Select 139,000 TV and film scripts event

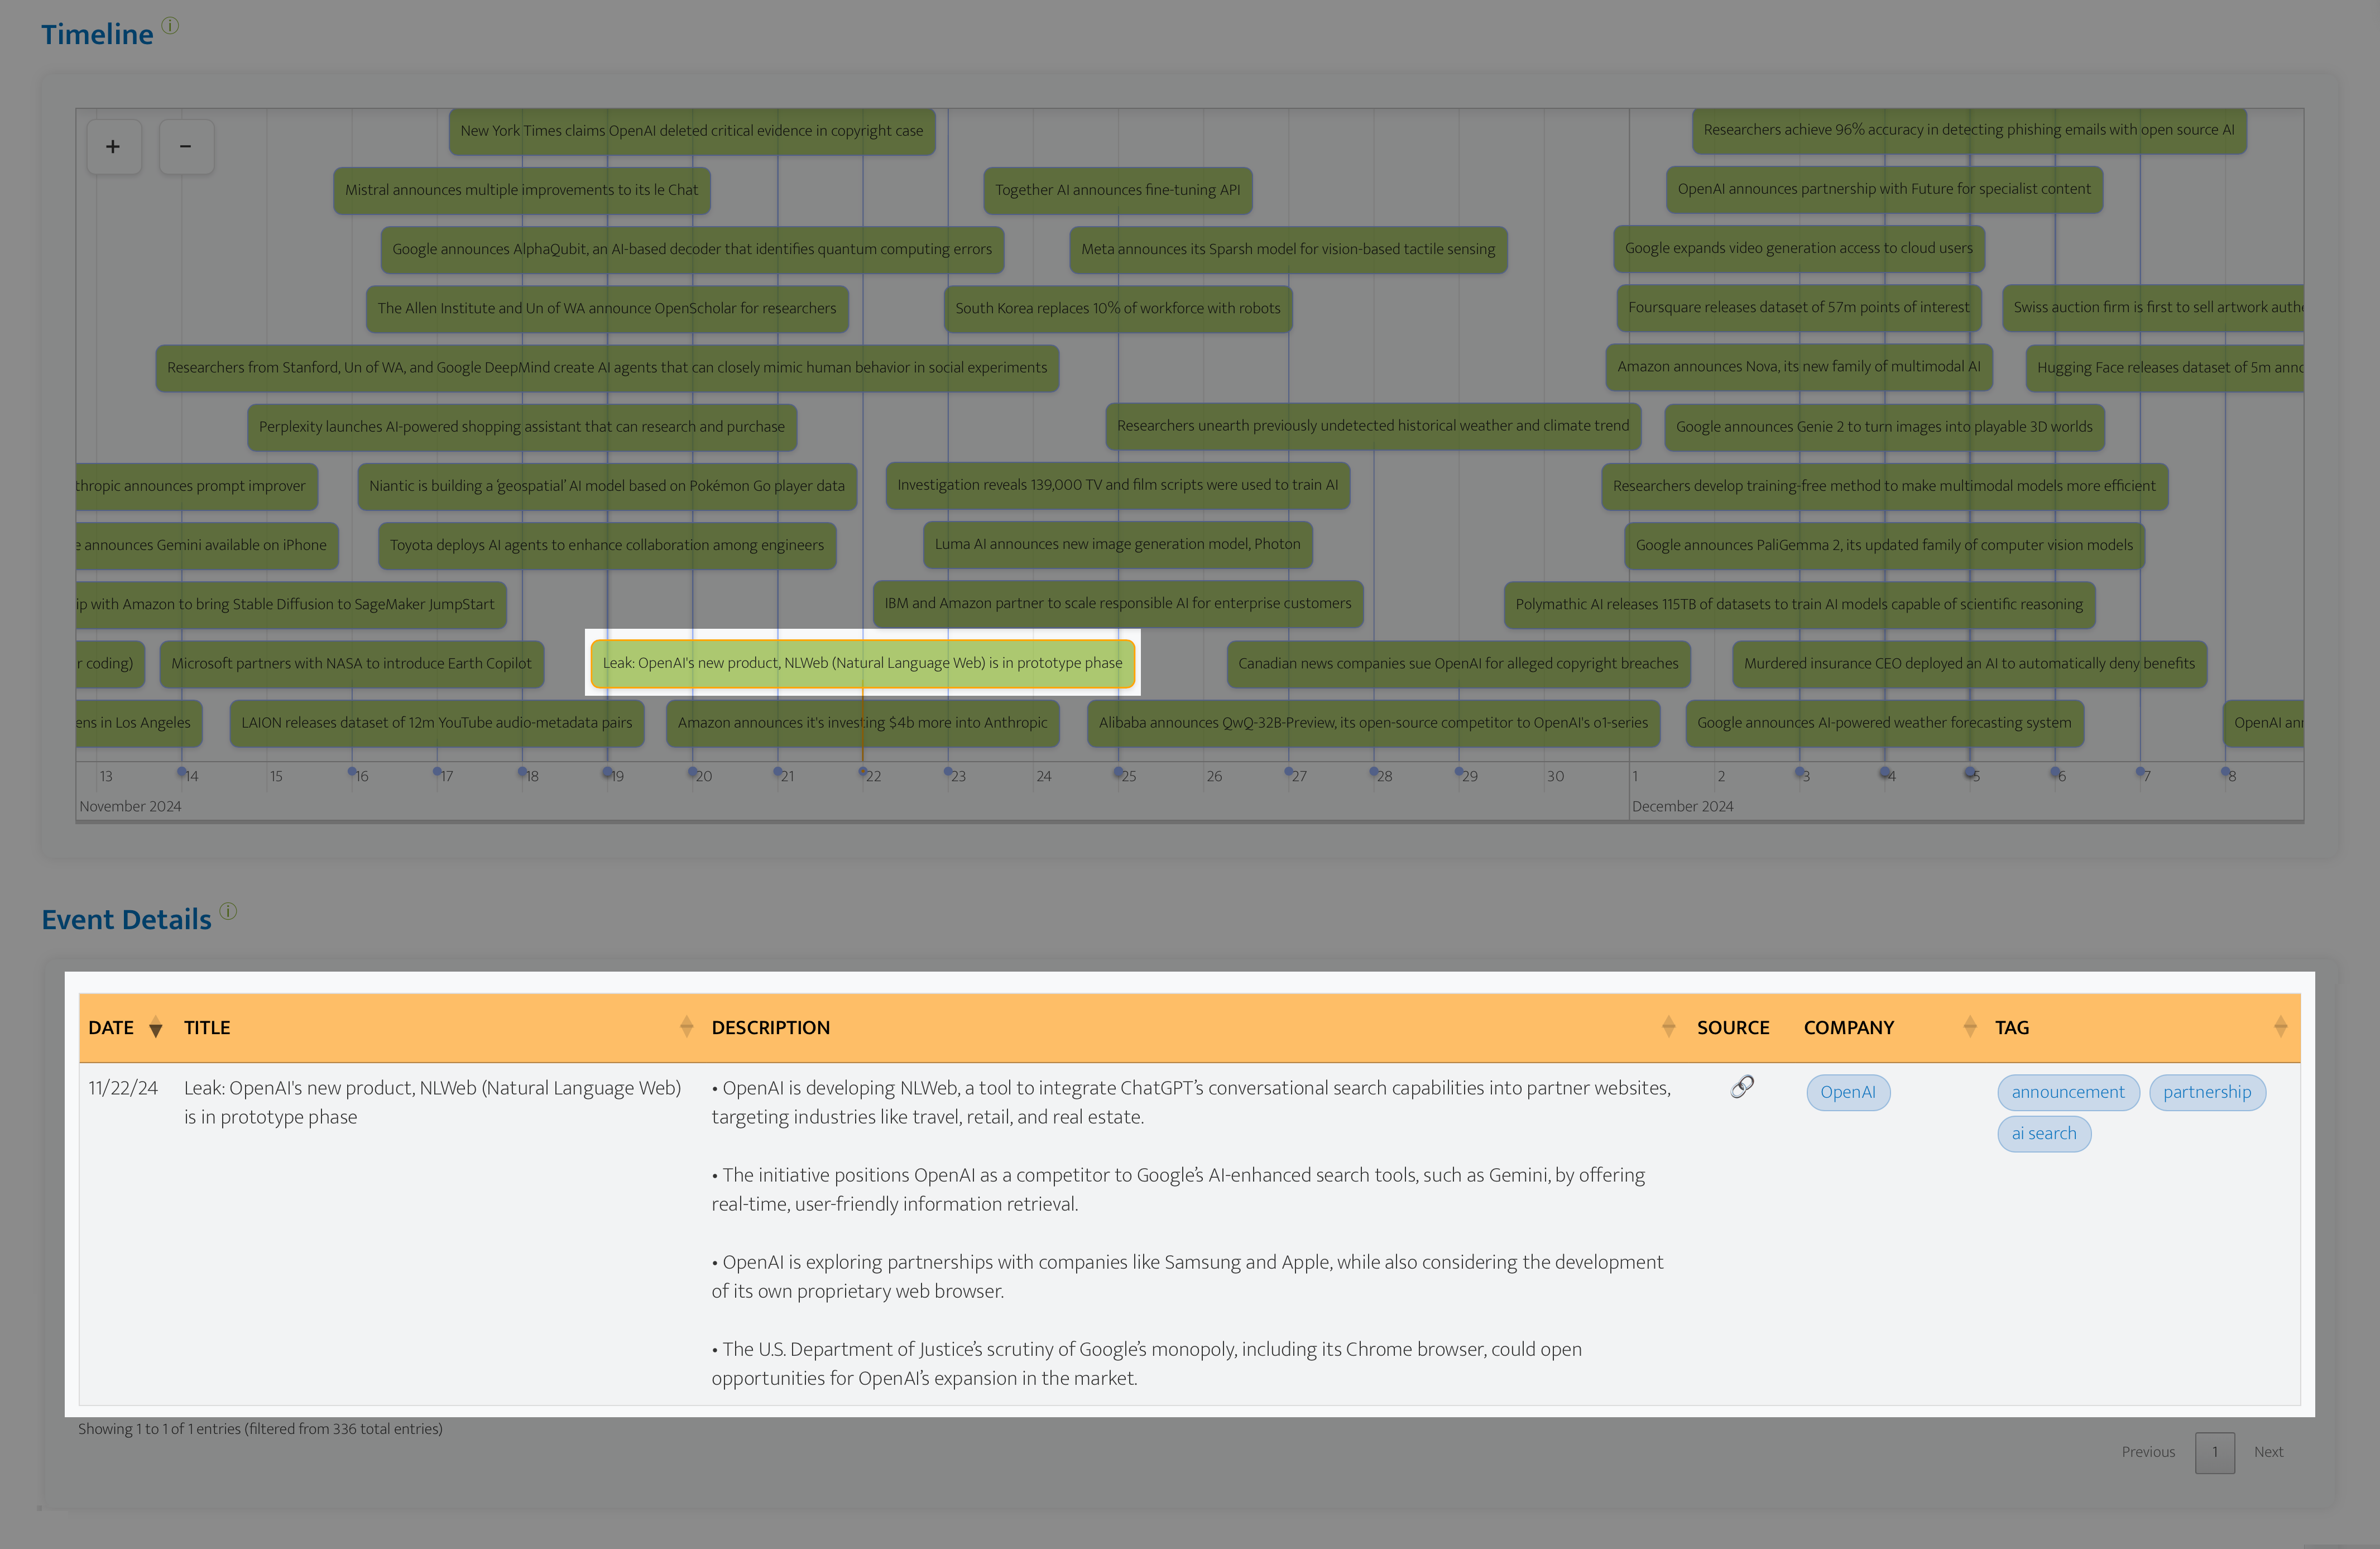[1118, 485]
